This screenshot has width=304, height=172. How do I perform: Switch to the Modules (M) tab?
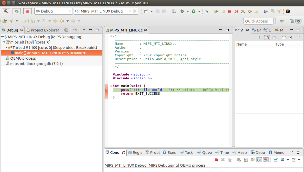click(x=279, y=30)
